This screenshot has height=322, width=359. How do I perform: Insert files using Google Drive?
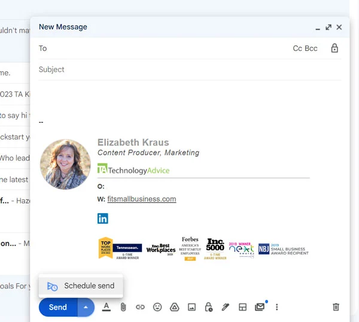click(175, 307)
